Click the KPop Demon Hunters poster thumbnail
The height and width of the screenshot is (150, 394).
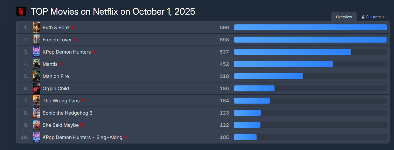point(37,52)
